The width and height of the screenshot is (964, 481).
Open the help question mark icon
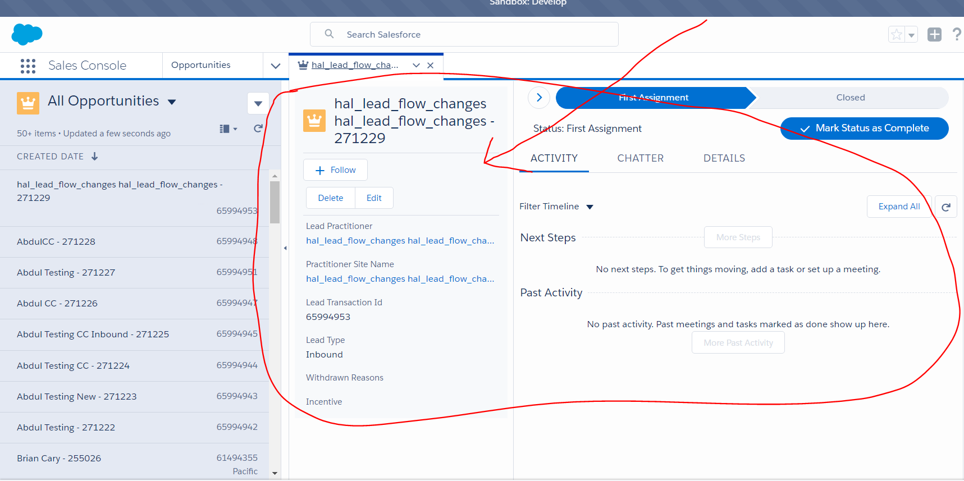957,34
